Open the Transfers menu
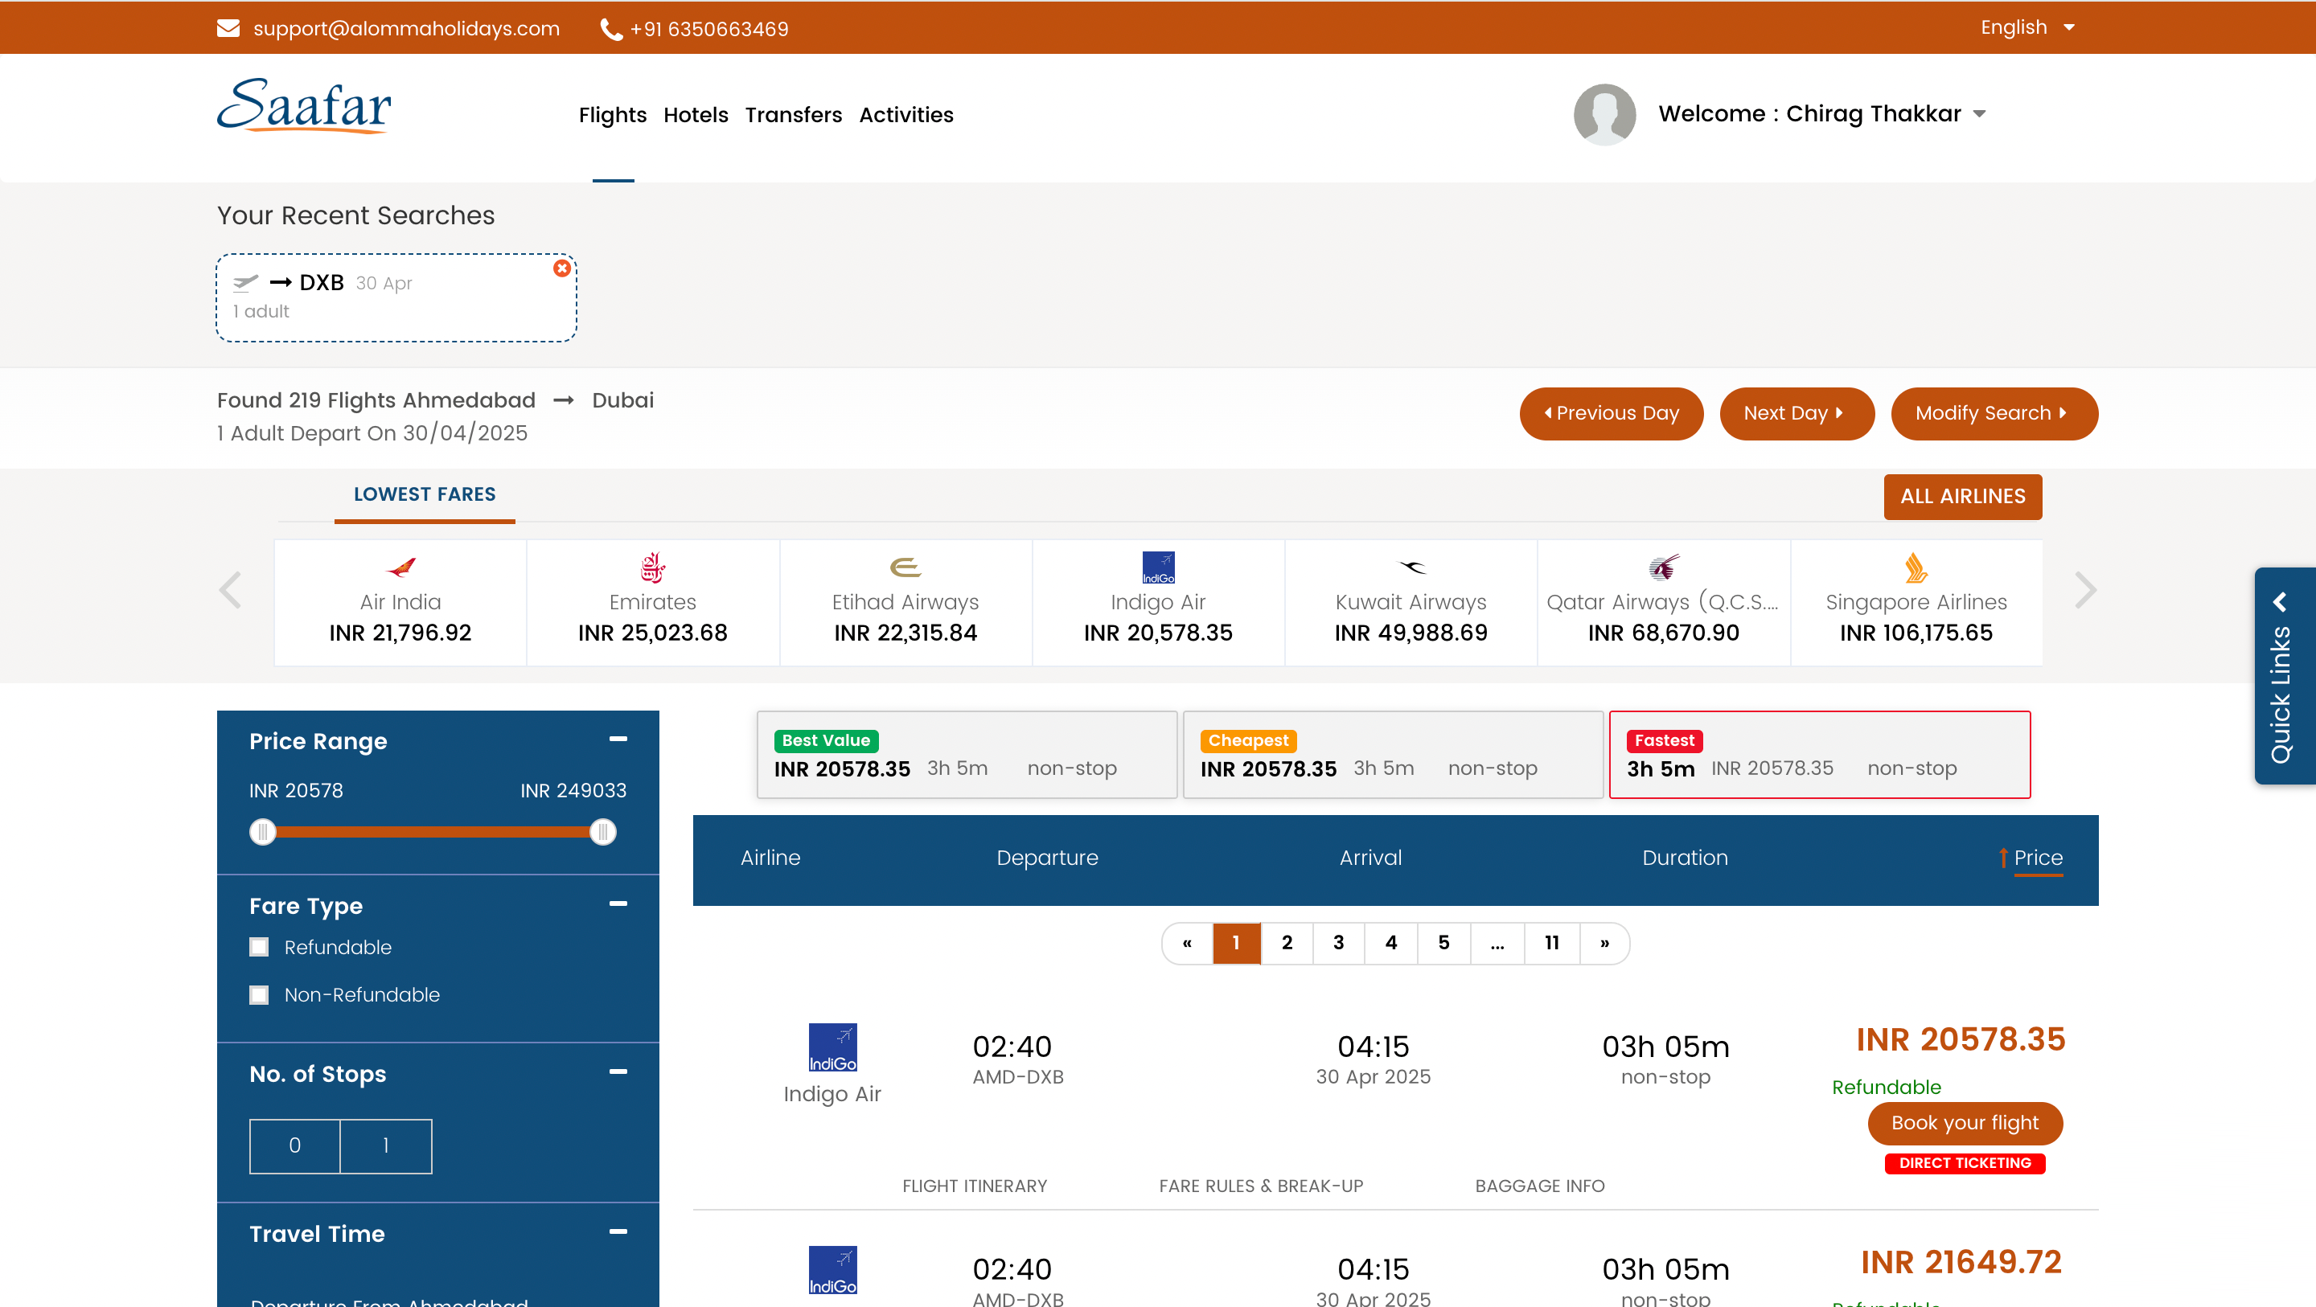2316x1307 pixels. point(793,115)
